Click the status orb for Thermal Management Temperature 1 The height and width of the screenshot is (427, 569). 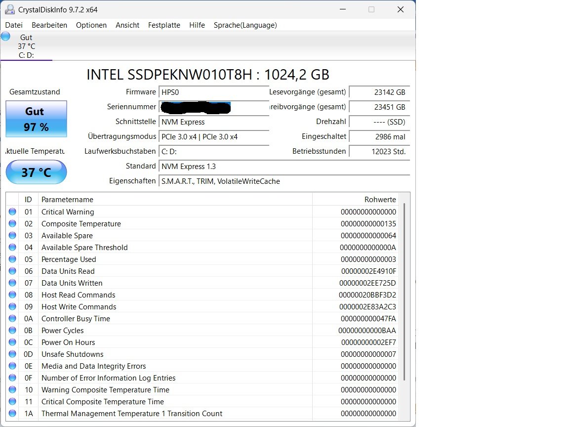(x=12, y=413)
